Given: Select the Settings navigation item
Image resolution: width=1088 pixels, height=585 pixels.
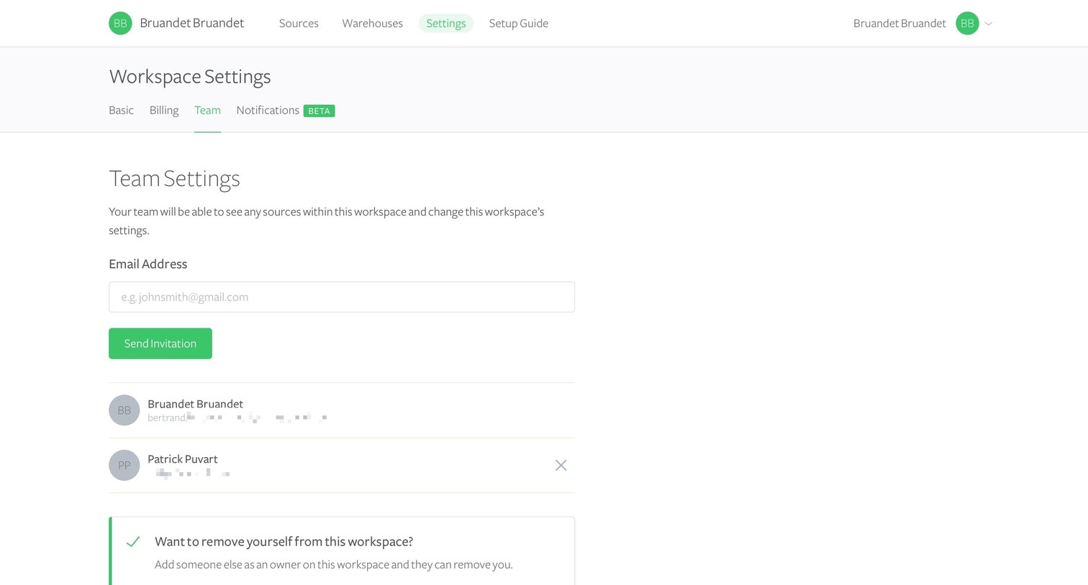Looking at the screenshot, I should [446, 23].
